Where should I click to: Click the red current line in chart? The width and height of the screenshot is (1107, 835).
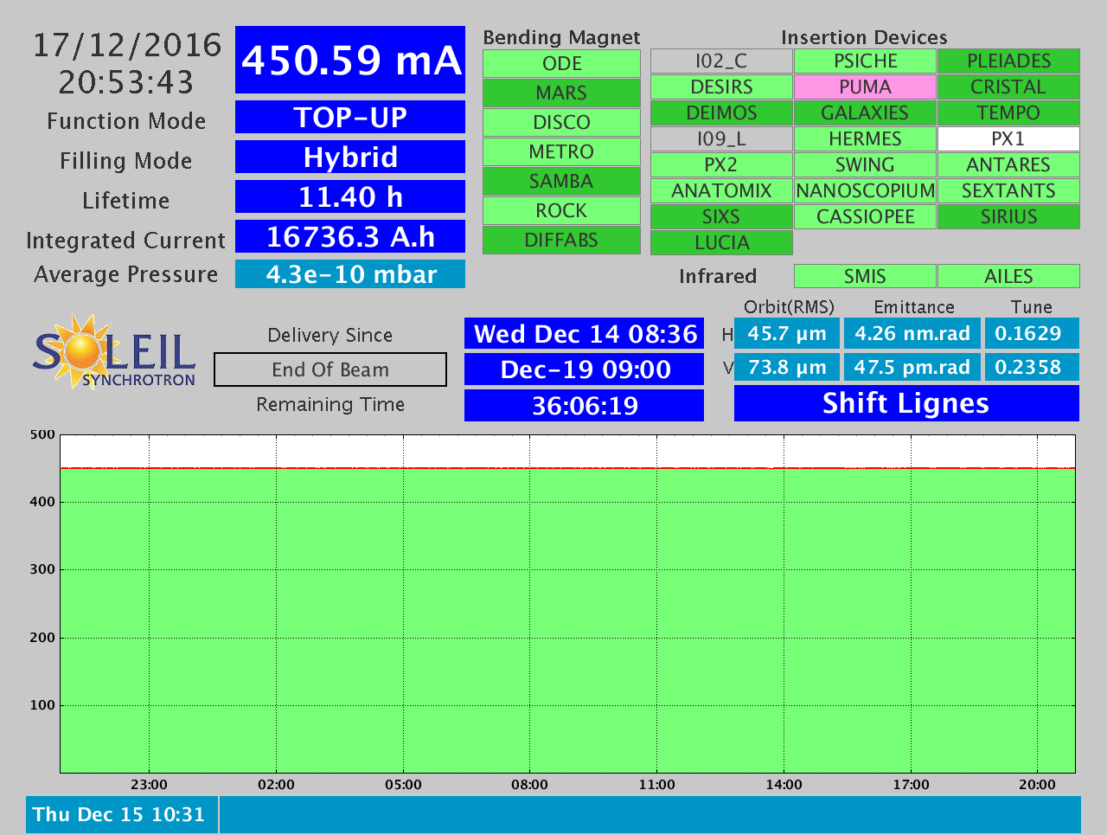coord(567,468)
